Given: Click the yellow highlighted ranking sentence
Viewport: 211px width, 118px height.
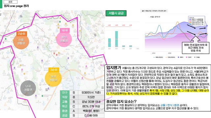Looking at the screenshot, I should tap(158, 92).
